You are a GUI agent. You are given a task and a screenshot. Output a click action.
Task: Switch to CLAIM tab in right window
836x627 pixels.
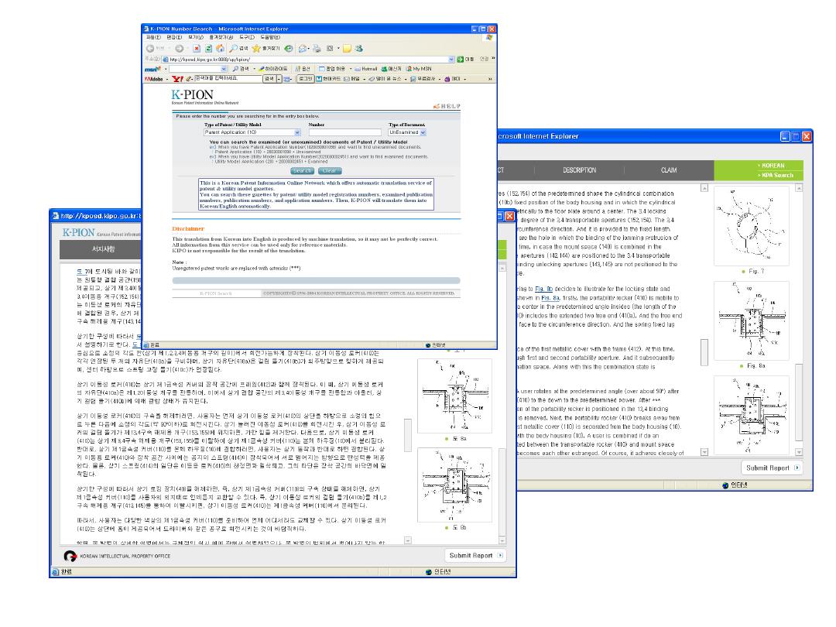point(669,170)
